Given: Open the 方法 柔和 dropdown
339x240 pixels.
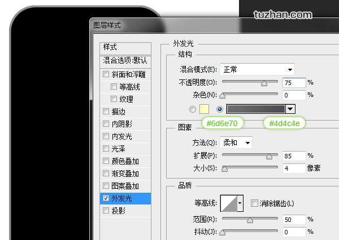Looking at the screenshot, I should 236,143.
